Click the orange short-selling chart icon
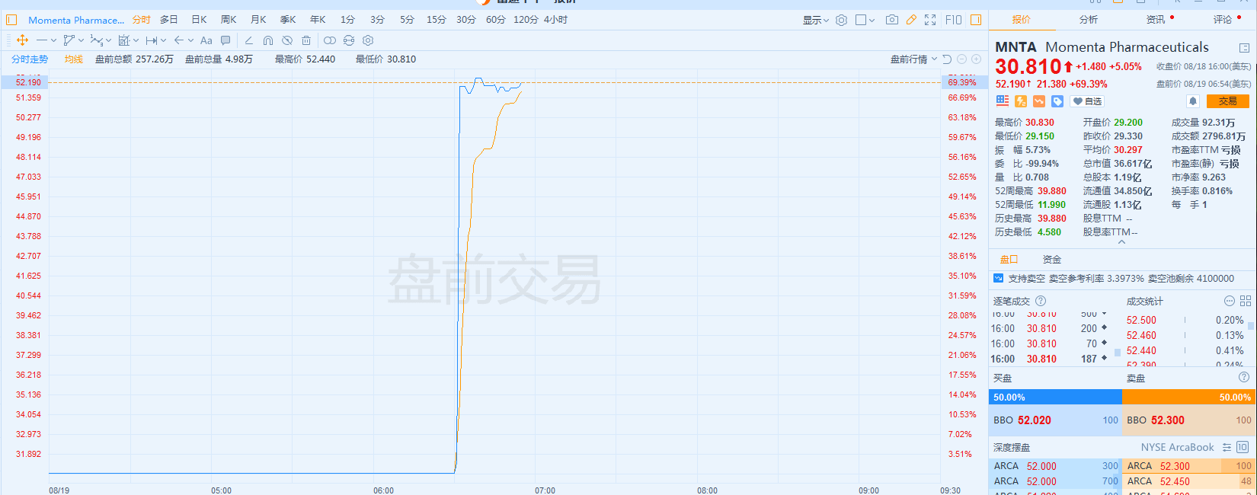Image resolution: width=1257 pixels, height=495 pixels. click(1039, 101)
